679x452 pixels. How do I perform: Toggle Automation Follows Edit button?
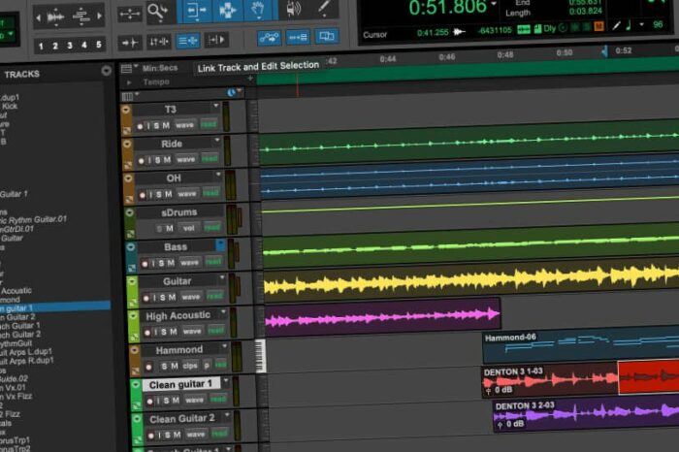[x=269, y=38]
